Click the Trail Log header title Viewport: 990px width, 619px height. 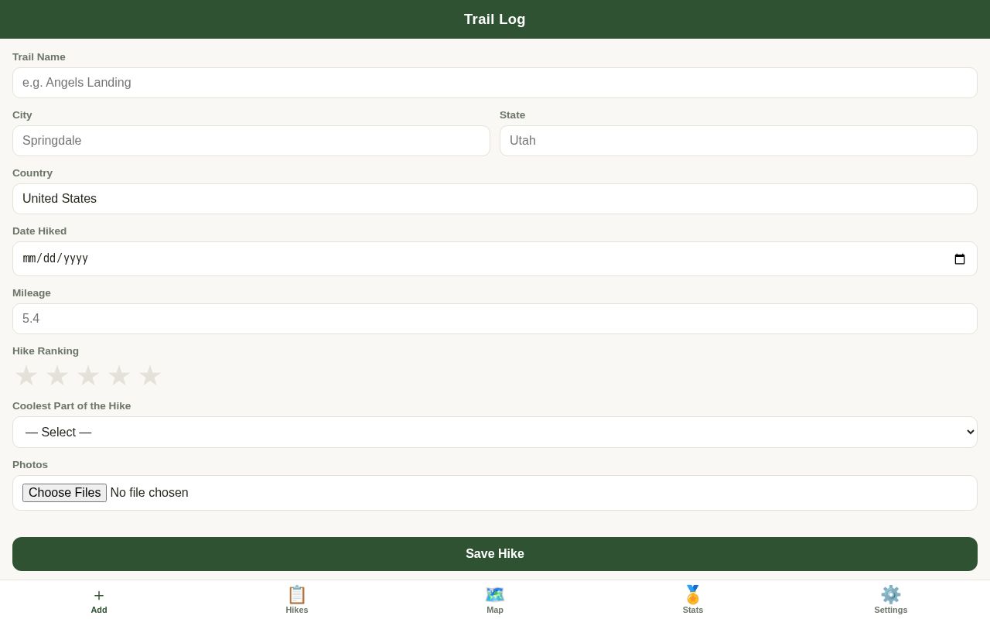[495, 19]
